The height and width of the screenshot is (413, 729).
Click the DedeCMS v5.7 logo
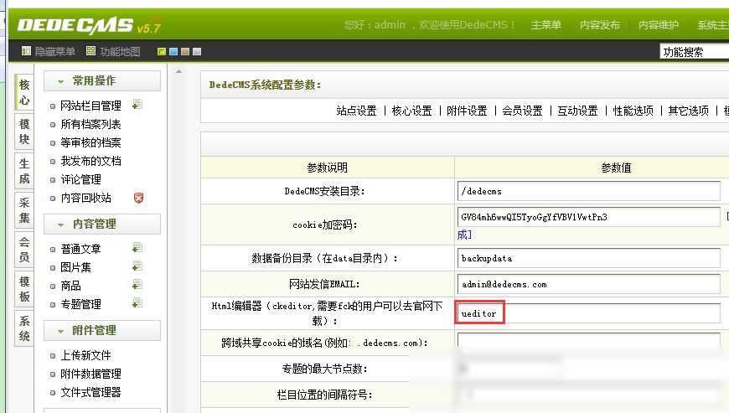(89, 25)
